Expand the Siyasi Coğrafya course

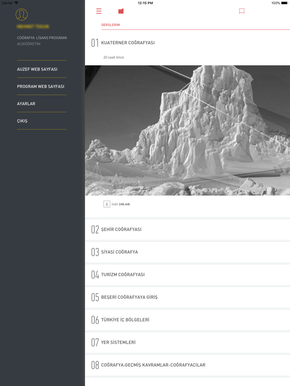tap(119, 252)
